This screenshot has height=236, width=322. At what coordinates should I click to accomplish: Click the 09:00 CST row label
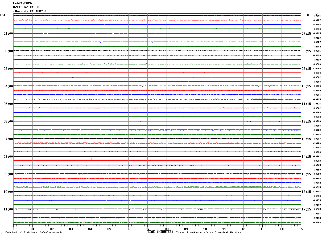(x=8, y=174)
